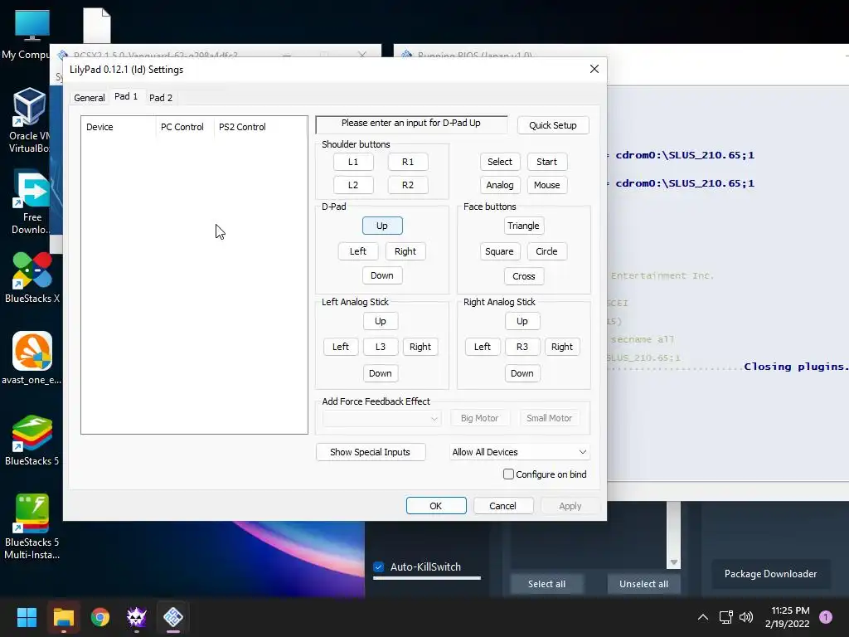Image resolution: width=849 pixels, height=637 pixels.
Task: Click the Device column header
Action: 118,127
